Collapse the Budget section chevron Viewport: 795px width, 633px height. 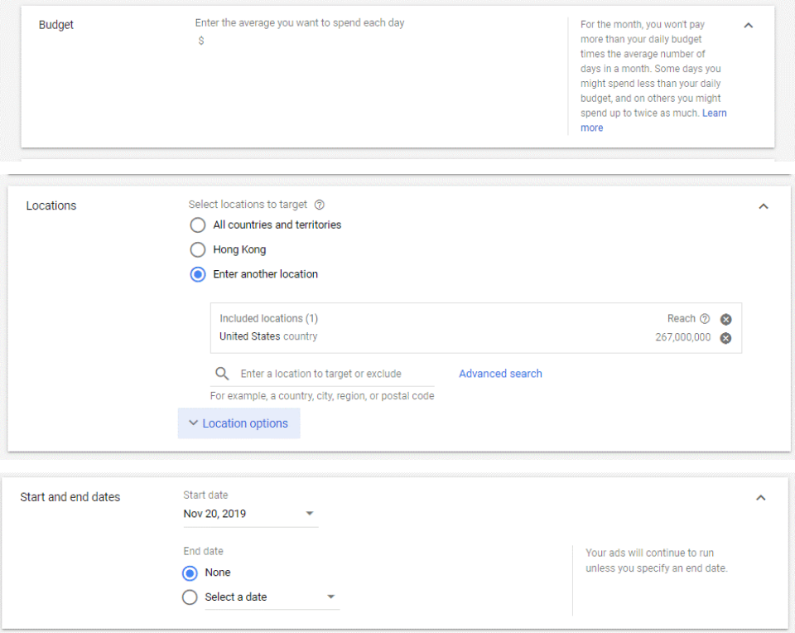click(749, 26)
